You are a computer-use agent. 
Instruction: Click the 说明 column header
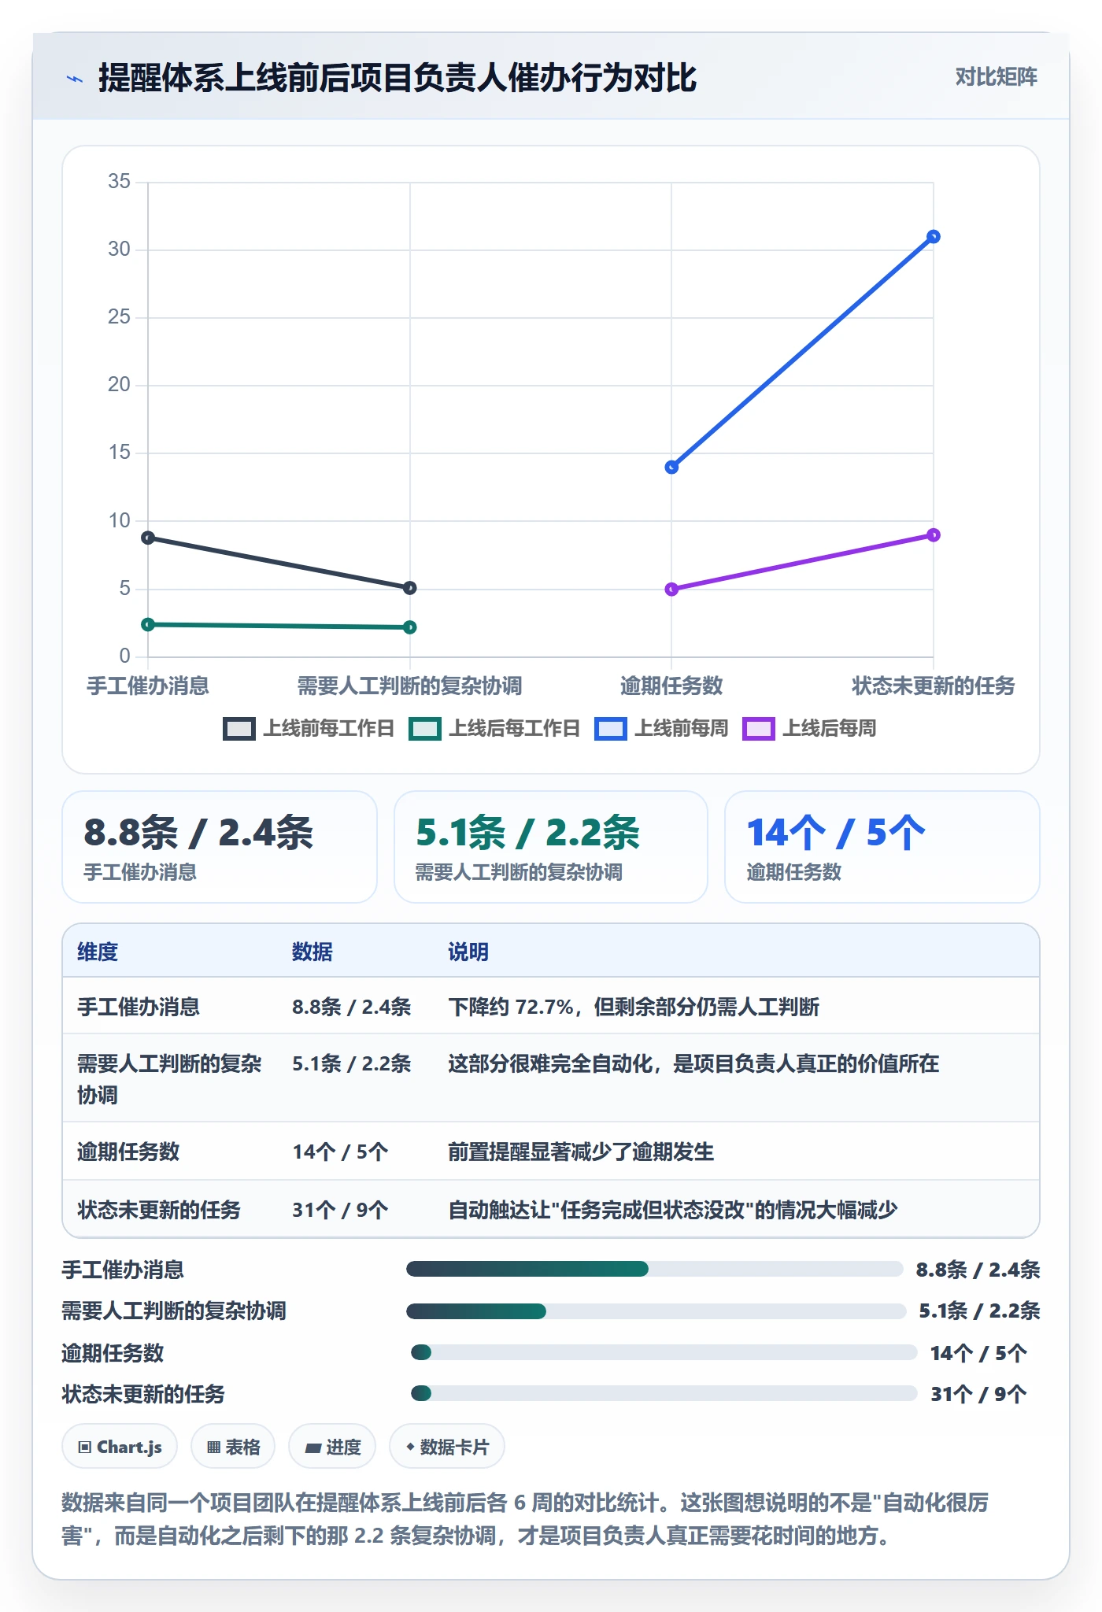[x=468, y=952]
